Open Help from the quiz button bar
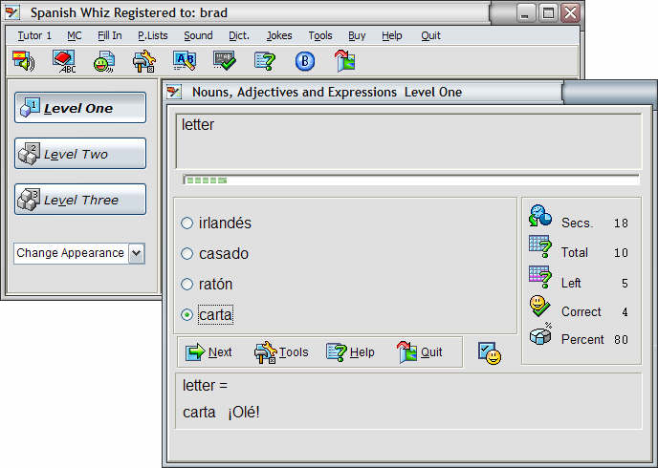 tap(350, 351)
